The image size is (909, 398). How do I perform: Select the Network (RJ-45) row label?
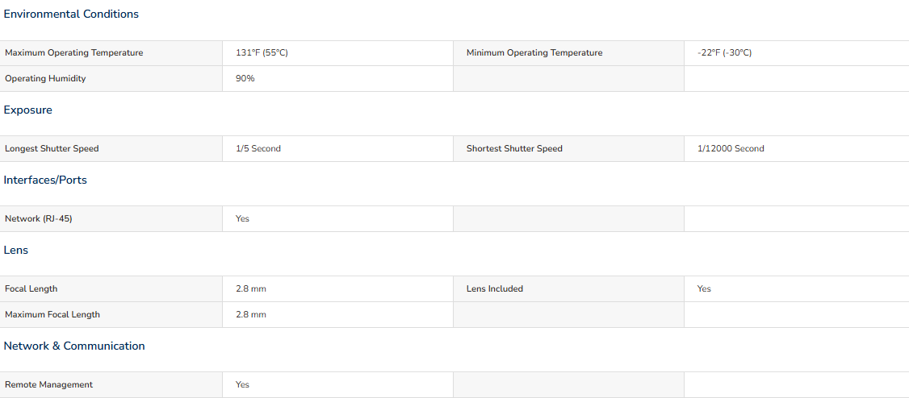(38, 219)
